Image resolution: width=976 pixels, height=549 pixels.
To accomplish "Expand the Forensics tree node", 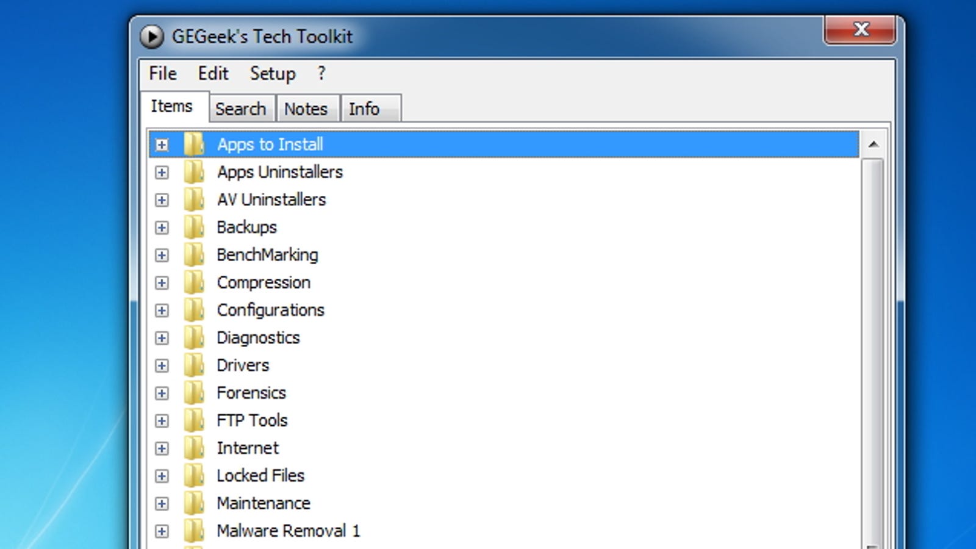I will [162, 393].
